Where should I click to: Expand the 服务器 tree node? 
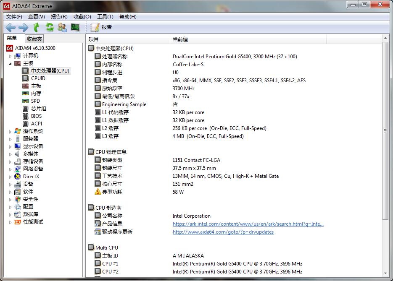[x=10, y=139]
